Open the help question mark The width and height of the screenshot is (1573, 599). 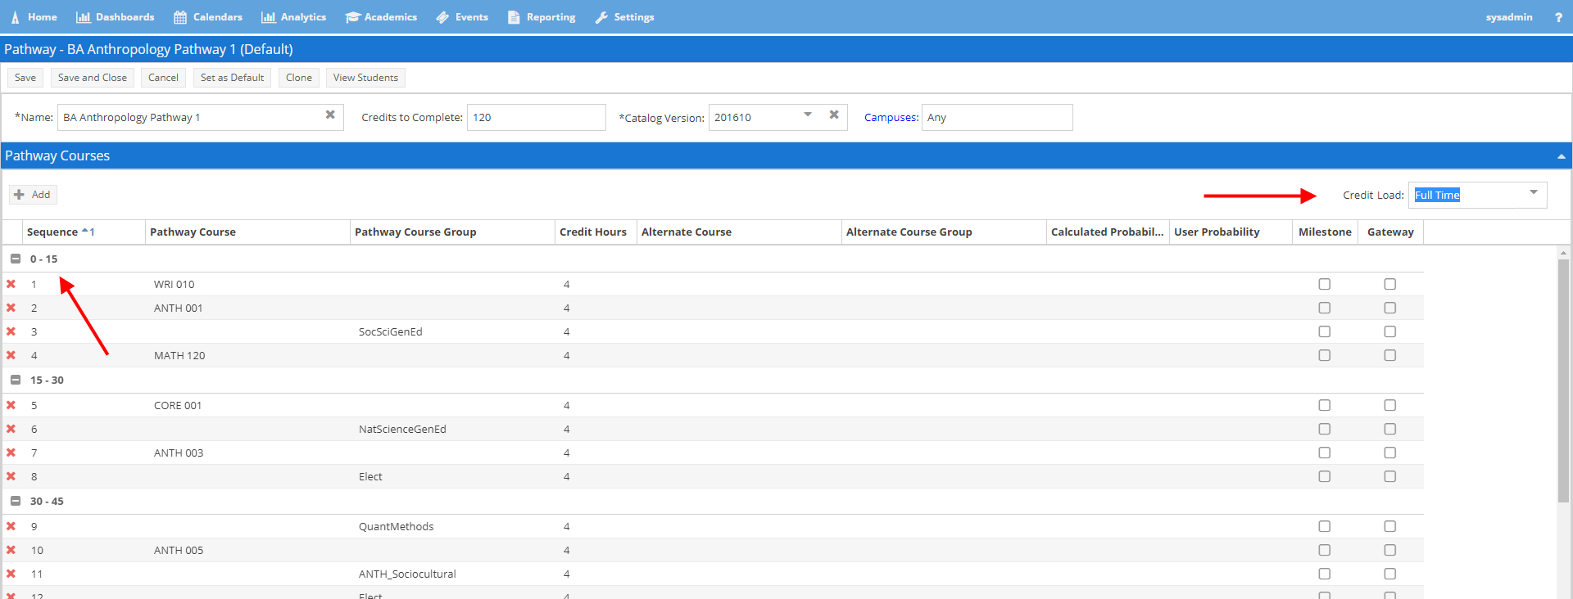tap(1558, 17)
